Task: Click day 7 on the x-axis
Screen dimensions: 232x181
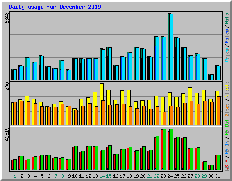Action: [x=56, y=176]
